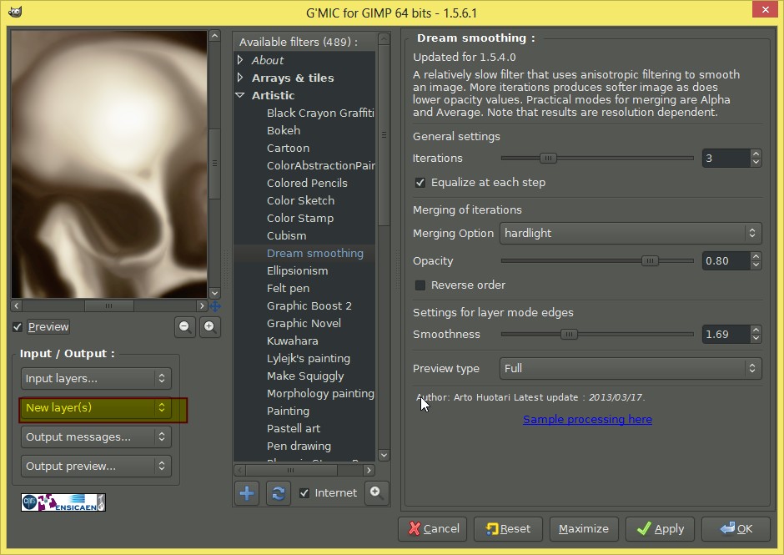Open the Preview type Full dropdown
Screen dimensions: 784x555
pos(631,369)
